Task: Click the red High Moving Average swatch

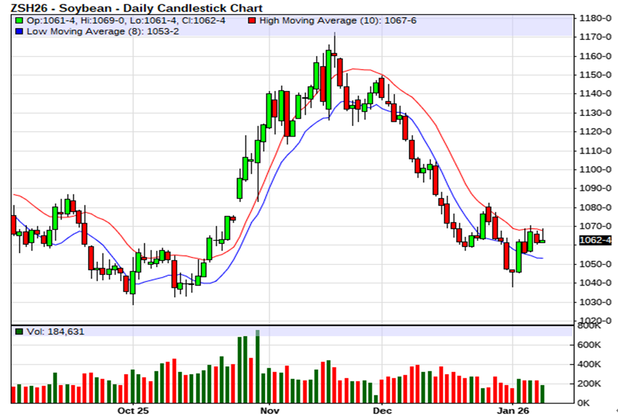Action: (x=252, y=21)
